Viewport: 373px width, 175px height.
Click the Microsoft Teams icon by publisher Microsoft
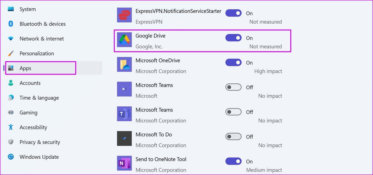[124, 89]
